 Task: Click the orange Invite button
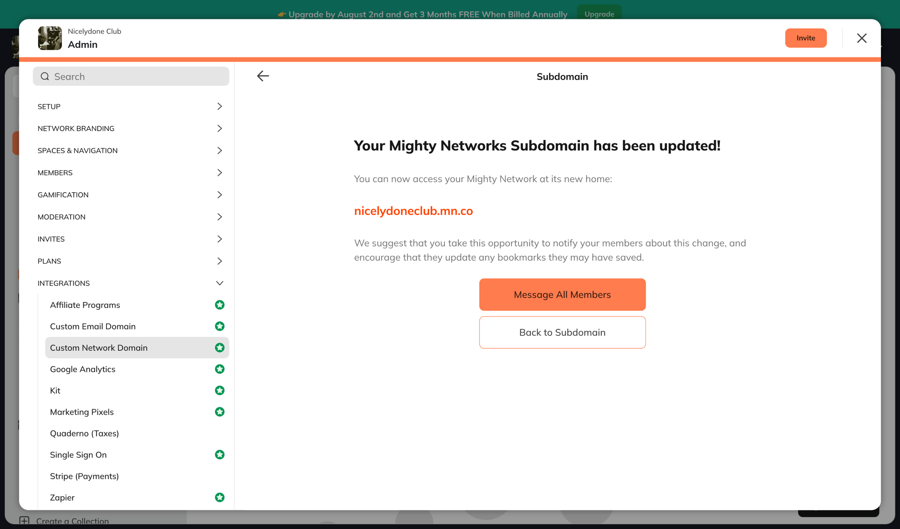click(x=806, y=38)
